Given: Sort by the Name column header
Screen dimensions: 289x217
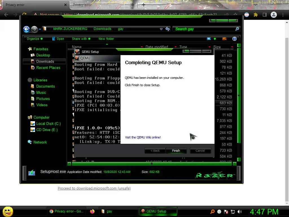Looking at the screenshot, I should pos(77,47).
